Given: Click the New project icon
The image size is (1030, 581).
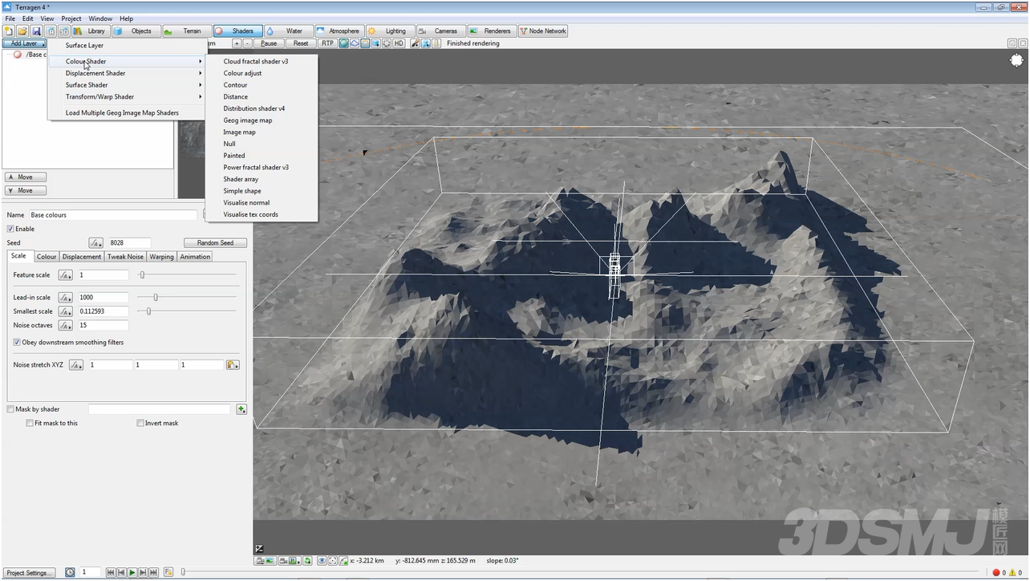Looking at the screenshot, I should tap(8, 31).
